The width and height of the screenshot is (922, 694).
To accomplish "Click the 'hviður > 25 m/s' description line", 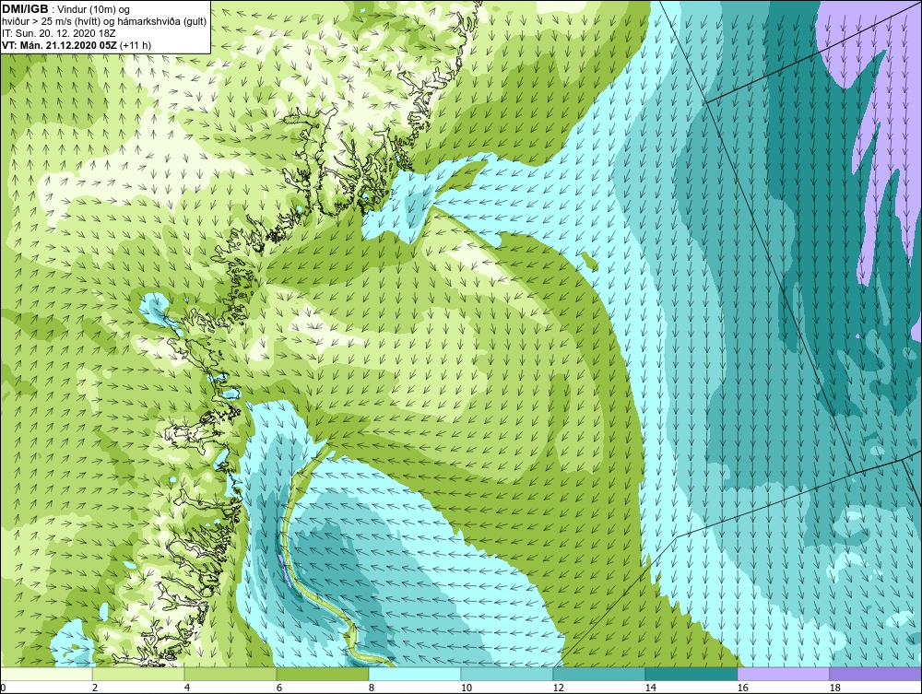I will pos(104,22).
